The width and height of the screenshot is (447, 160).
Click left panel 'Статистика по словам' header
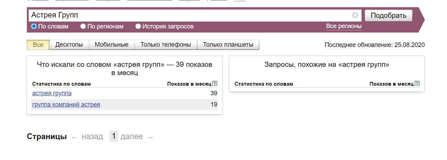click(62, 84)
